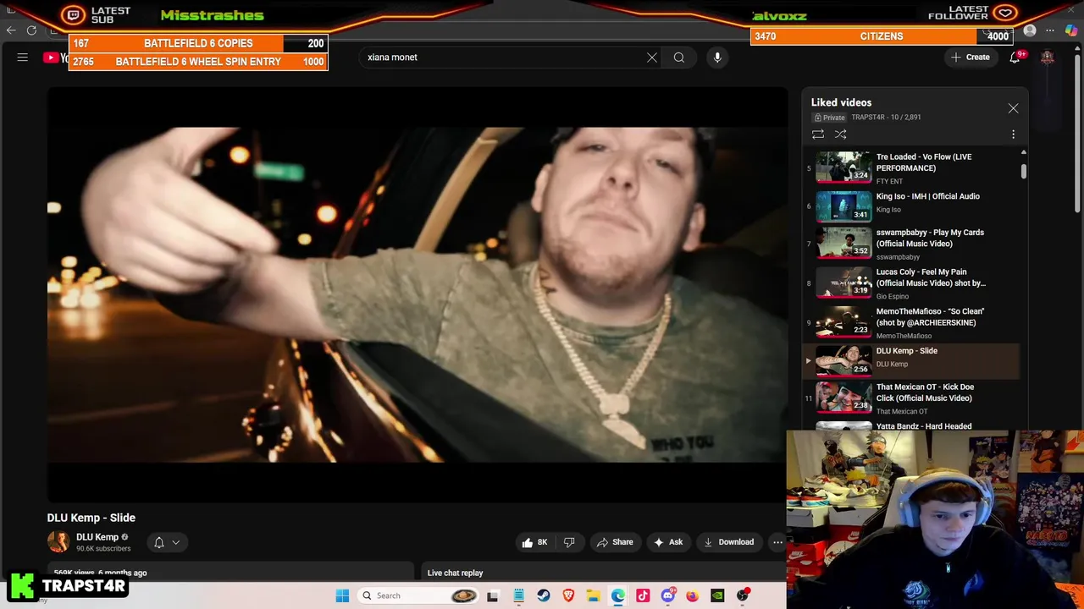Image resolution: width=1084 pixels, height=609 pixels.
Task: Open DLU Kemp channel avatar
Action: [x=58, y=542]
